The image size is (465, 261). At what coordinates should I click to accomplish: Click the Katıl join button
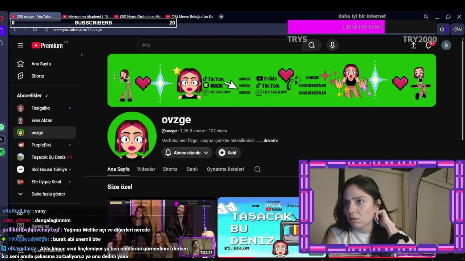pyautogui.click(x=228, y=153)
